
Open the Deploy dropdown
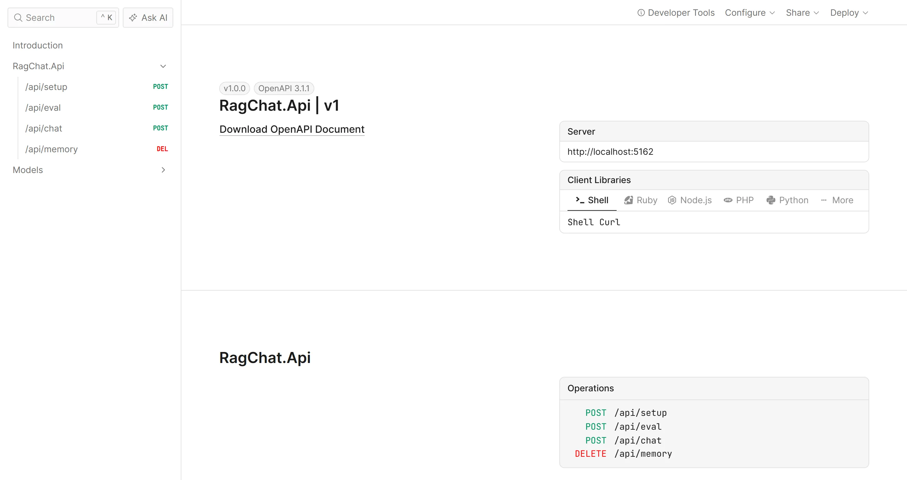pos(849,13)
